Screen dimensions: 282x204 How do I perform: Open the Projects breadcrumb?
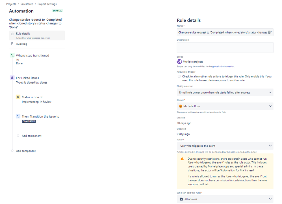(11, 4)
